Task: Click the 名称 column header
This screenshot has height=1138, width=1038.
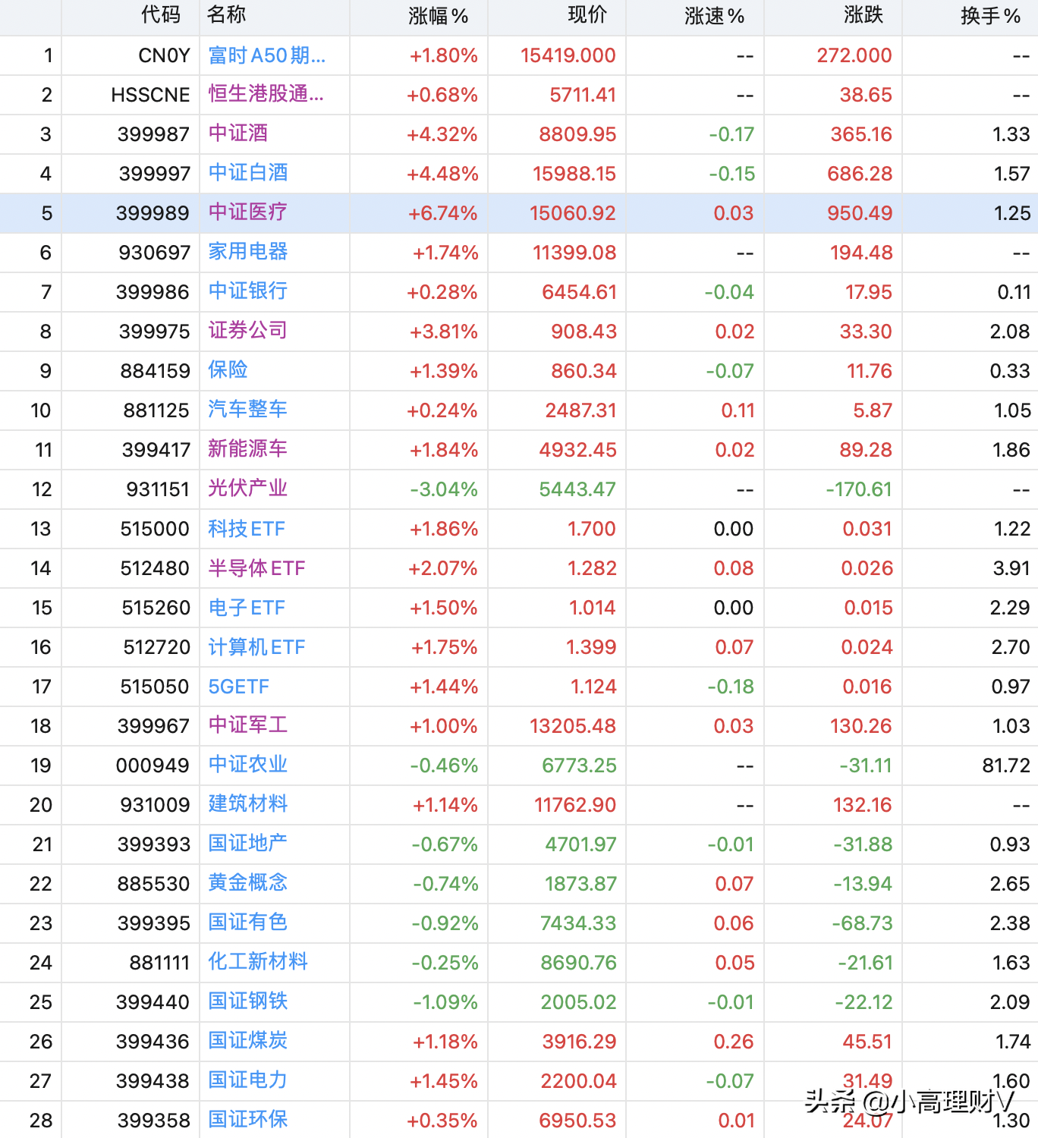Action: click(226, 16)
